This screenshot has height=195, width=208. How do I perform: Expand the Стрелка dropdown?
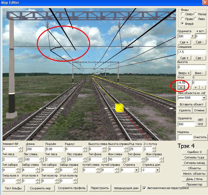point(136,170)
